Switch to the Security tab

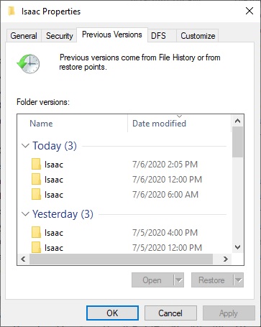coord(59,36)
